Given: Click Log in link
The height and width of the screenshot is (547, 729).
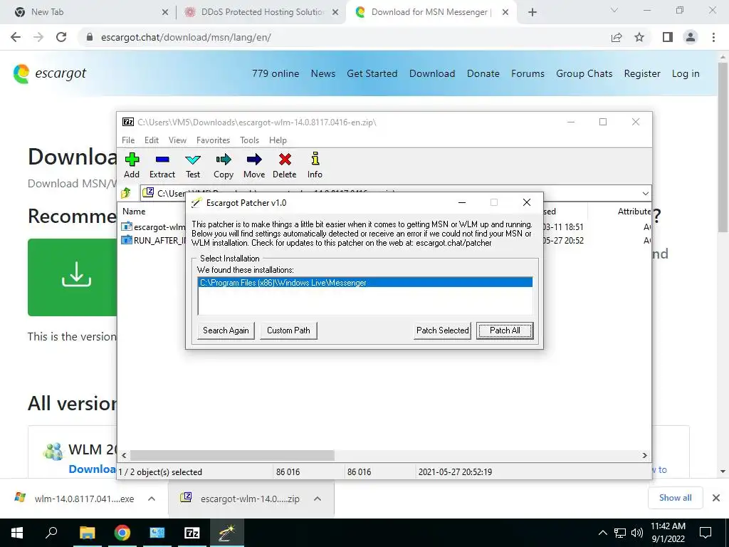Looking at the screenshot, I should pos(686,73).
